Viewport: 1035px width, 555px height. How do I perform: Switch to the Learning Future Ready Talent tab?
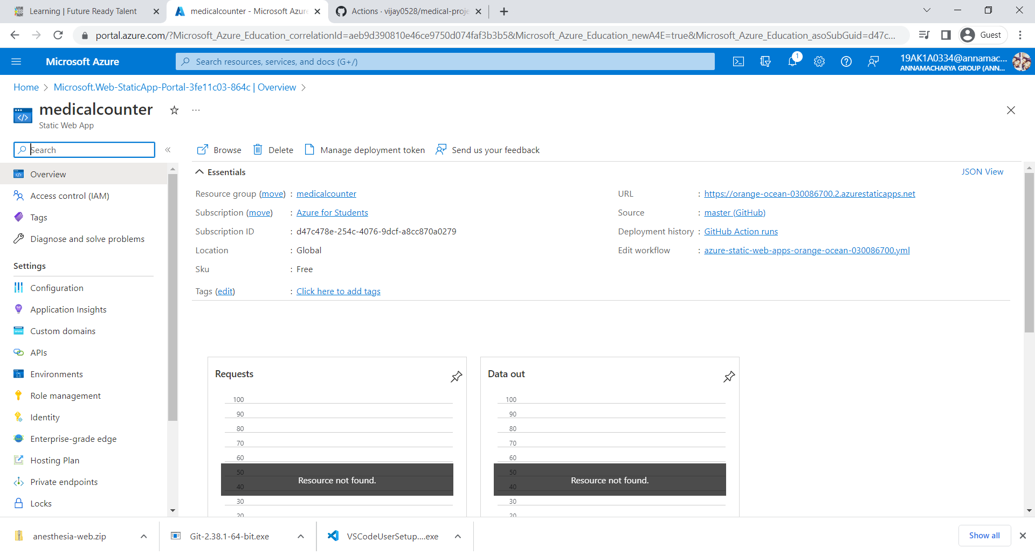tap(82, 11)
